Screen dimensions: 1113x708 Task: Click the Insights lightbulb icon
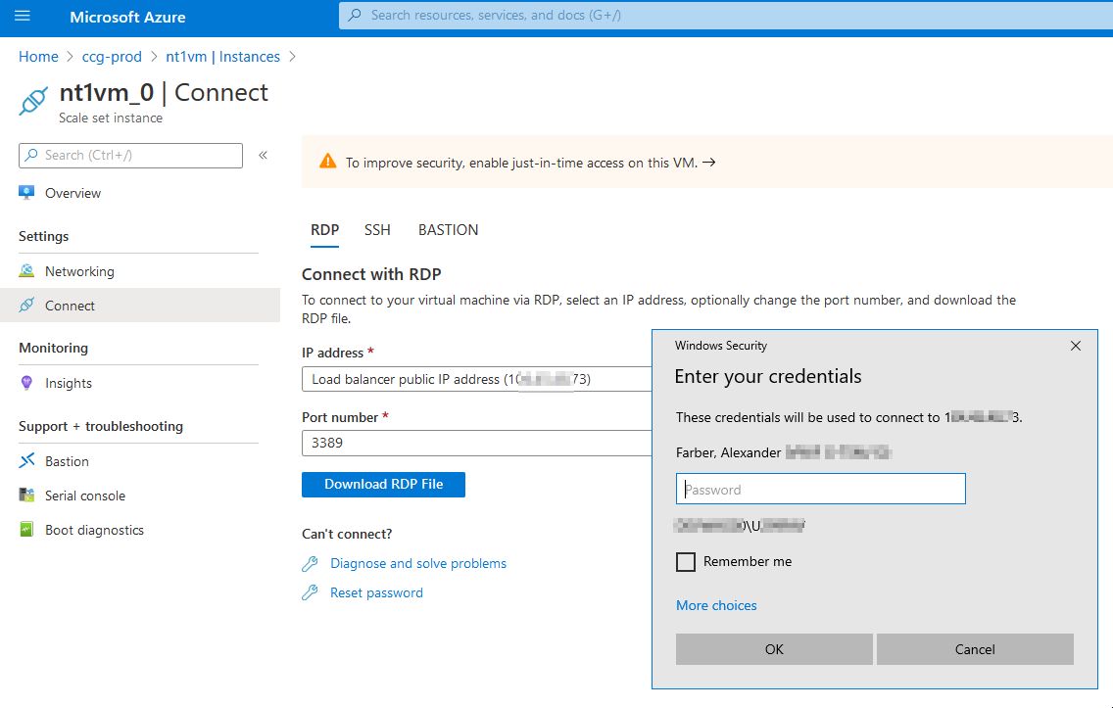click(x=26, y=383)
